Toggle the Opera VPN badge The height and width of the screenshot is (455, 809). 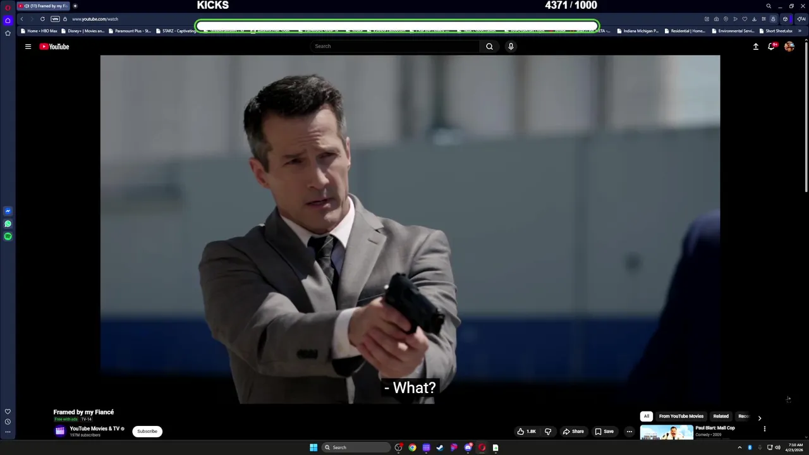pyautogui.click(x=55, y=19)
